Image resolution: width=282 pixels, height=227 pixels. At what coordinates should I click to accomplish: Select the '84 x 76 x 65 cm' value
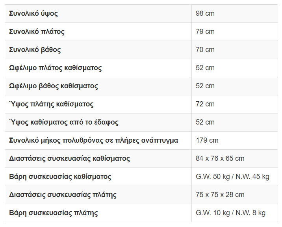(x=220, y=158)
